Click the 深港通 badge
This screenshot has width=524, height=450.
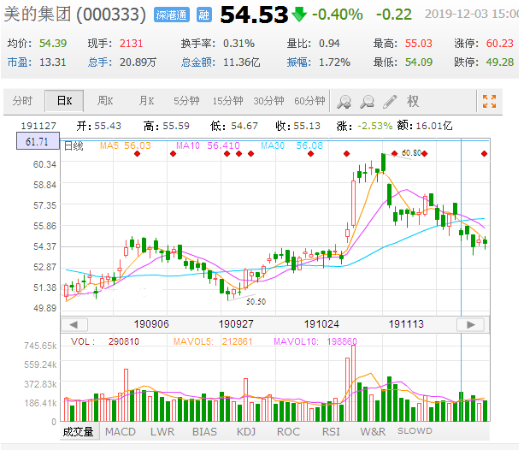172,15
